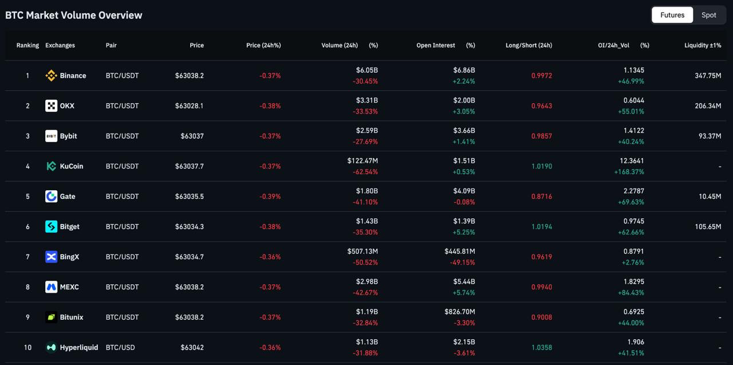Click the Bitunix exchange logo icon

pyautogui.click(x=51, y=317)
